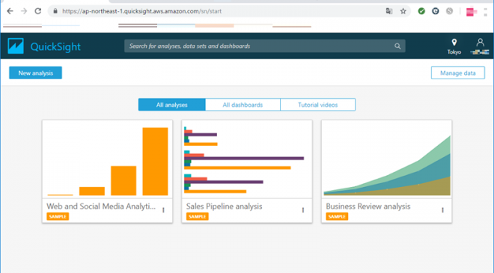Viewport: 494px width, 273px height.
Task: Reload the page with refresh icon
Action: point(38,11)
